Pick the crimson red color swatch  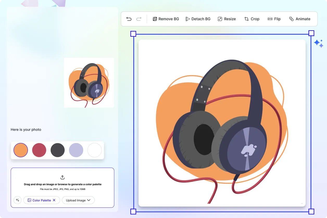point(39,150)
